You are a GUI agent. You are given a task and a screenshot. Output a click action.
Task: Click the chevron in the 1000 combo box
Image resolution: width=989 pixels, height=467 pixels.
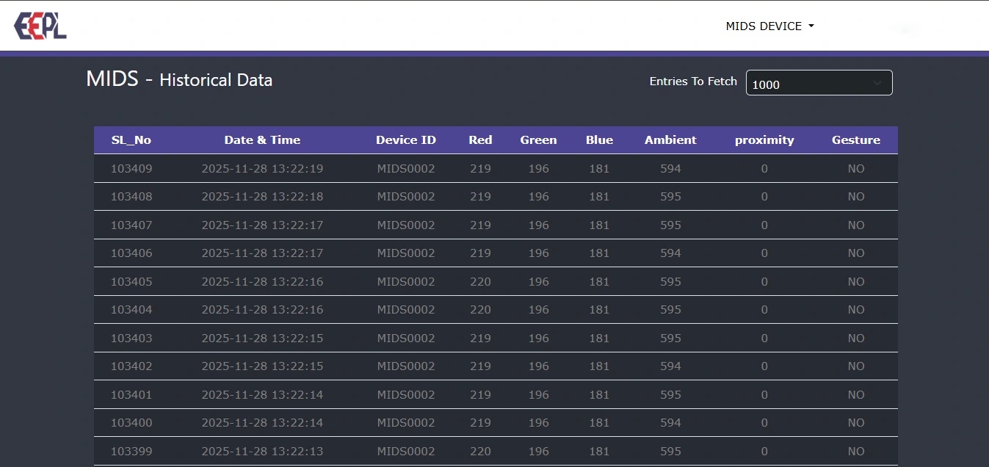pyautogui.click(x=877, y=84)
